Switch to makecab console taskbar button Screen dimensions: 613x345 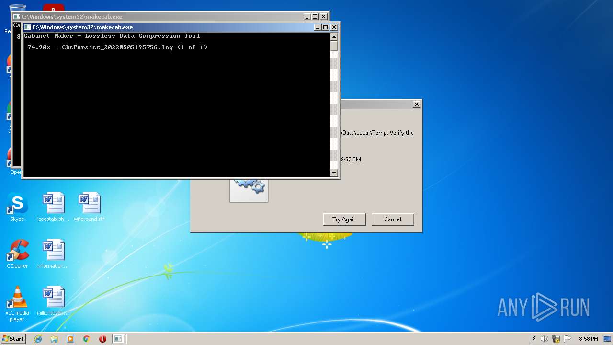(x=118, y=339)
